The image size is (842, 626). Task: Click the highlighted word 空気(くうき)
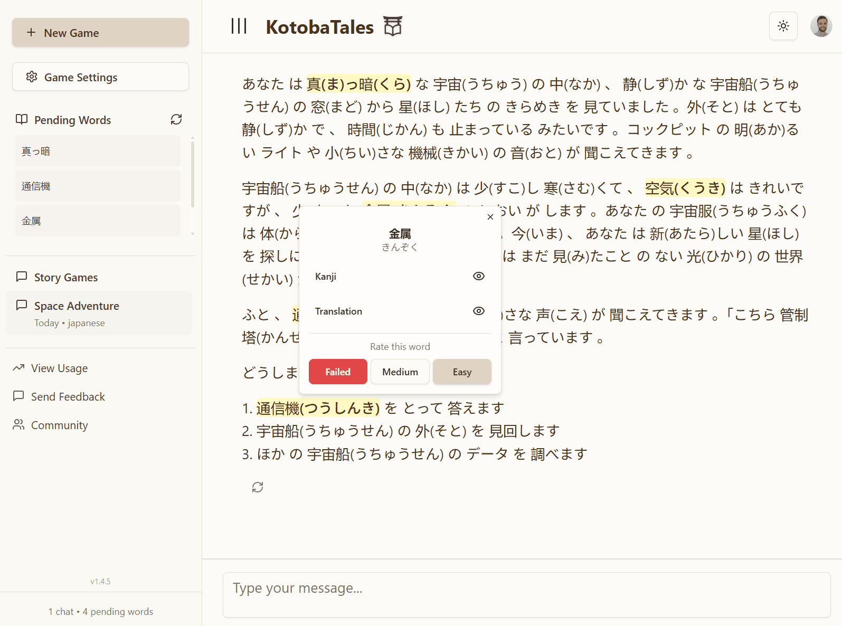click(685, 188)
